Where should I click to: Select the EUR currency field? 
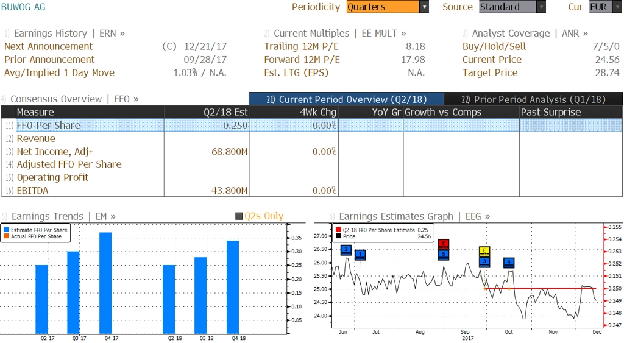click(600, 7)
